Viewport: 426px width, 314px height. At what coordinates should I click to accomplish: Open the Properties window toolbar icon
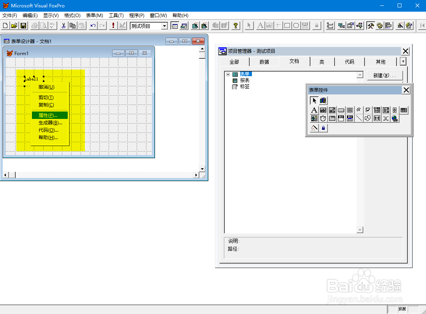coord(350,26)
